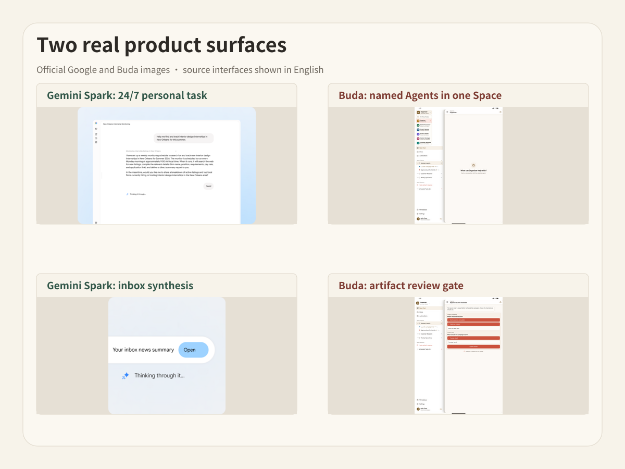The width and height of the screenshot is (625, 469).
Task: Select the Organizer agent in the agent list
Action: (x=424, y=121)
